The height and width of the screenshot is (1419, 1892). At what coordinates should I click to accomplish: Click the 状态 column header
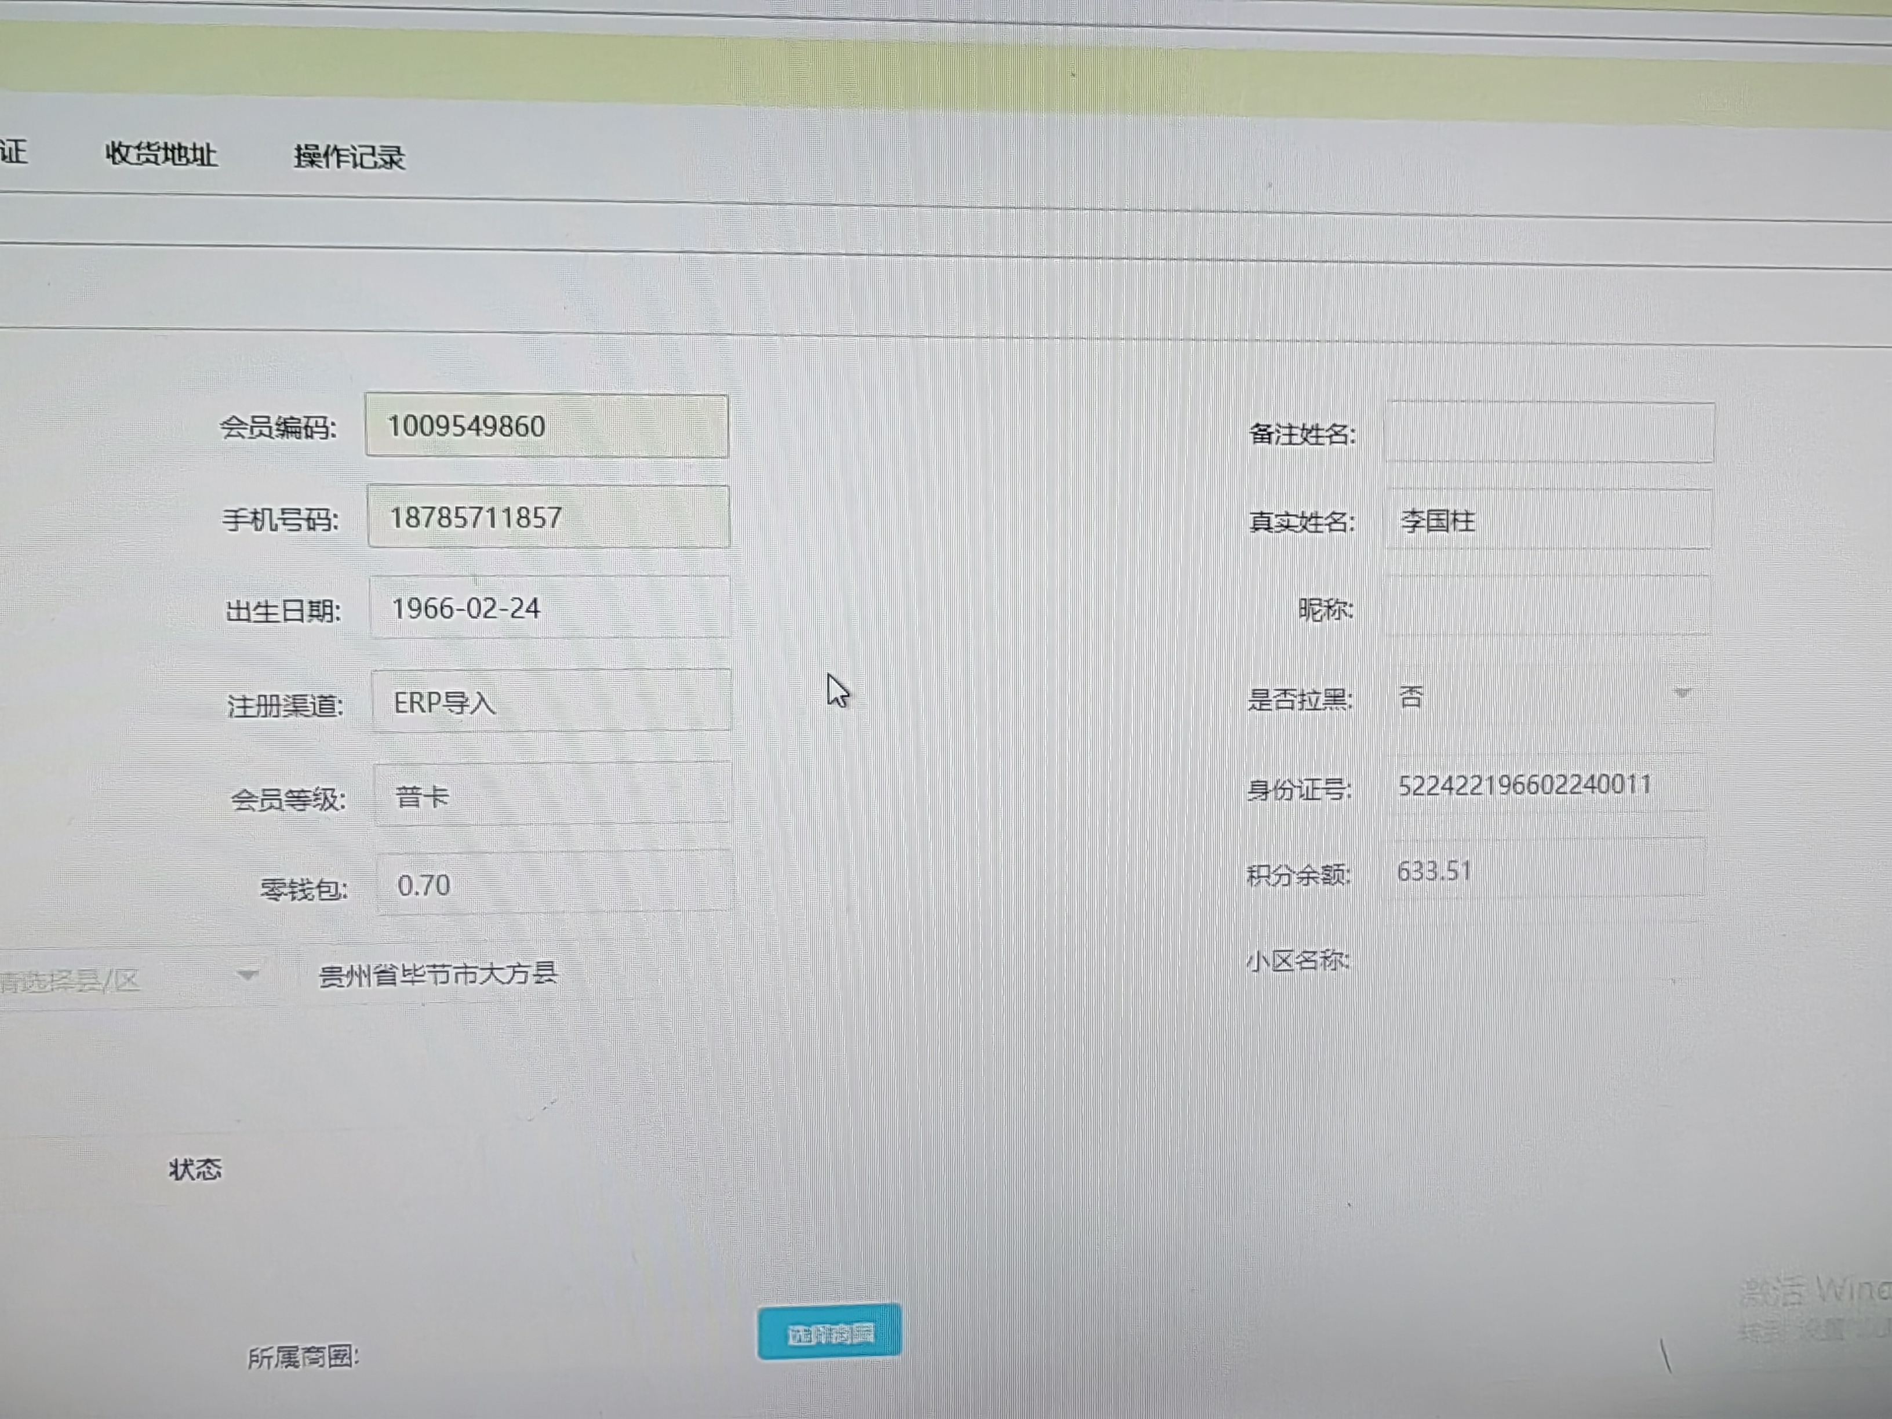point(195,1169)
